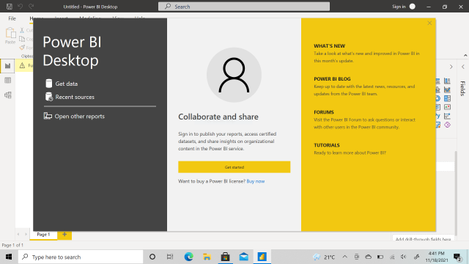Viewport: 469px width, 264px height.
Task: Click the Undo arrow icon
Action: (x=20, y=7)
